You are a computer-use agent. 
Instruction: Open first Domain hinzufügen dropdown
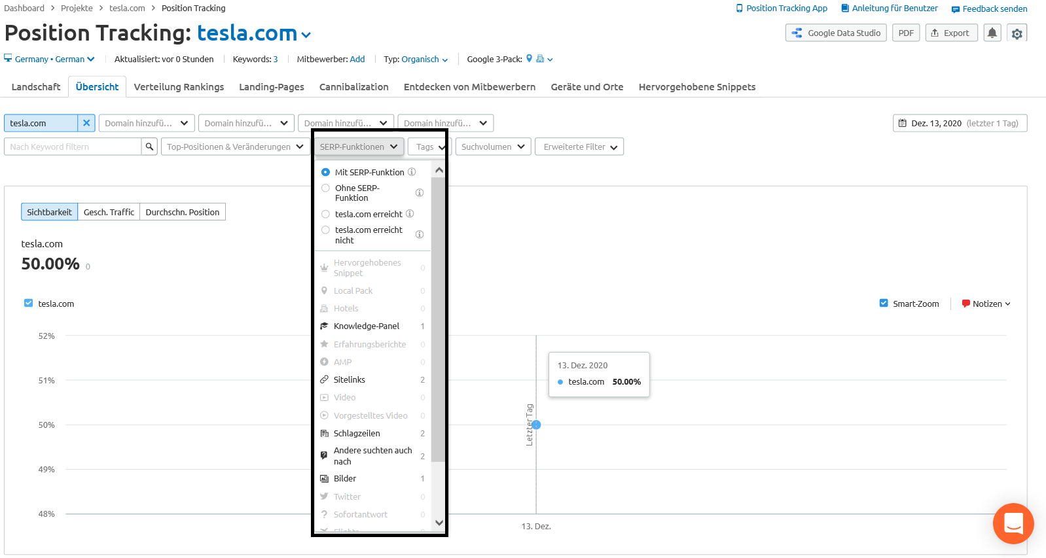pyautogui.click(x=147, y=123)
